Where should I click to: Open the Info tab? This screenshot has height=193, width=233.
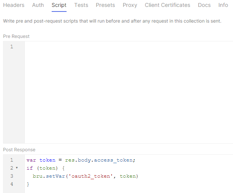[223, 5]
